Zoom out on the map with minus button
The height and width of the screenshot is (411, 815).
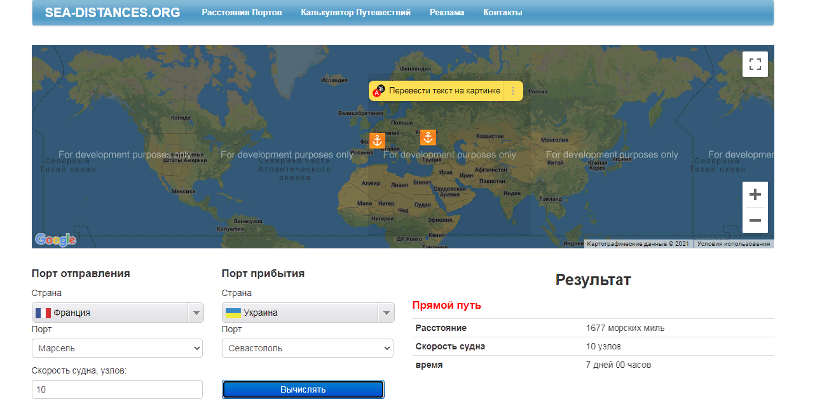(755, 220)
